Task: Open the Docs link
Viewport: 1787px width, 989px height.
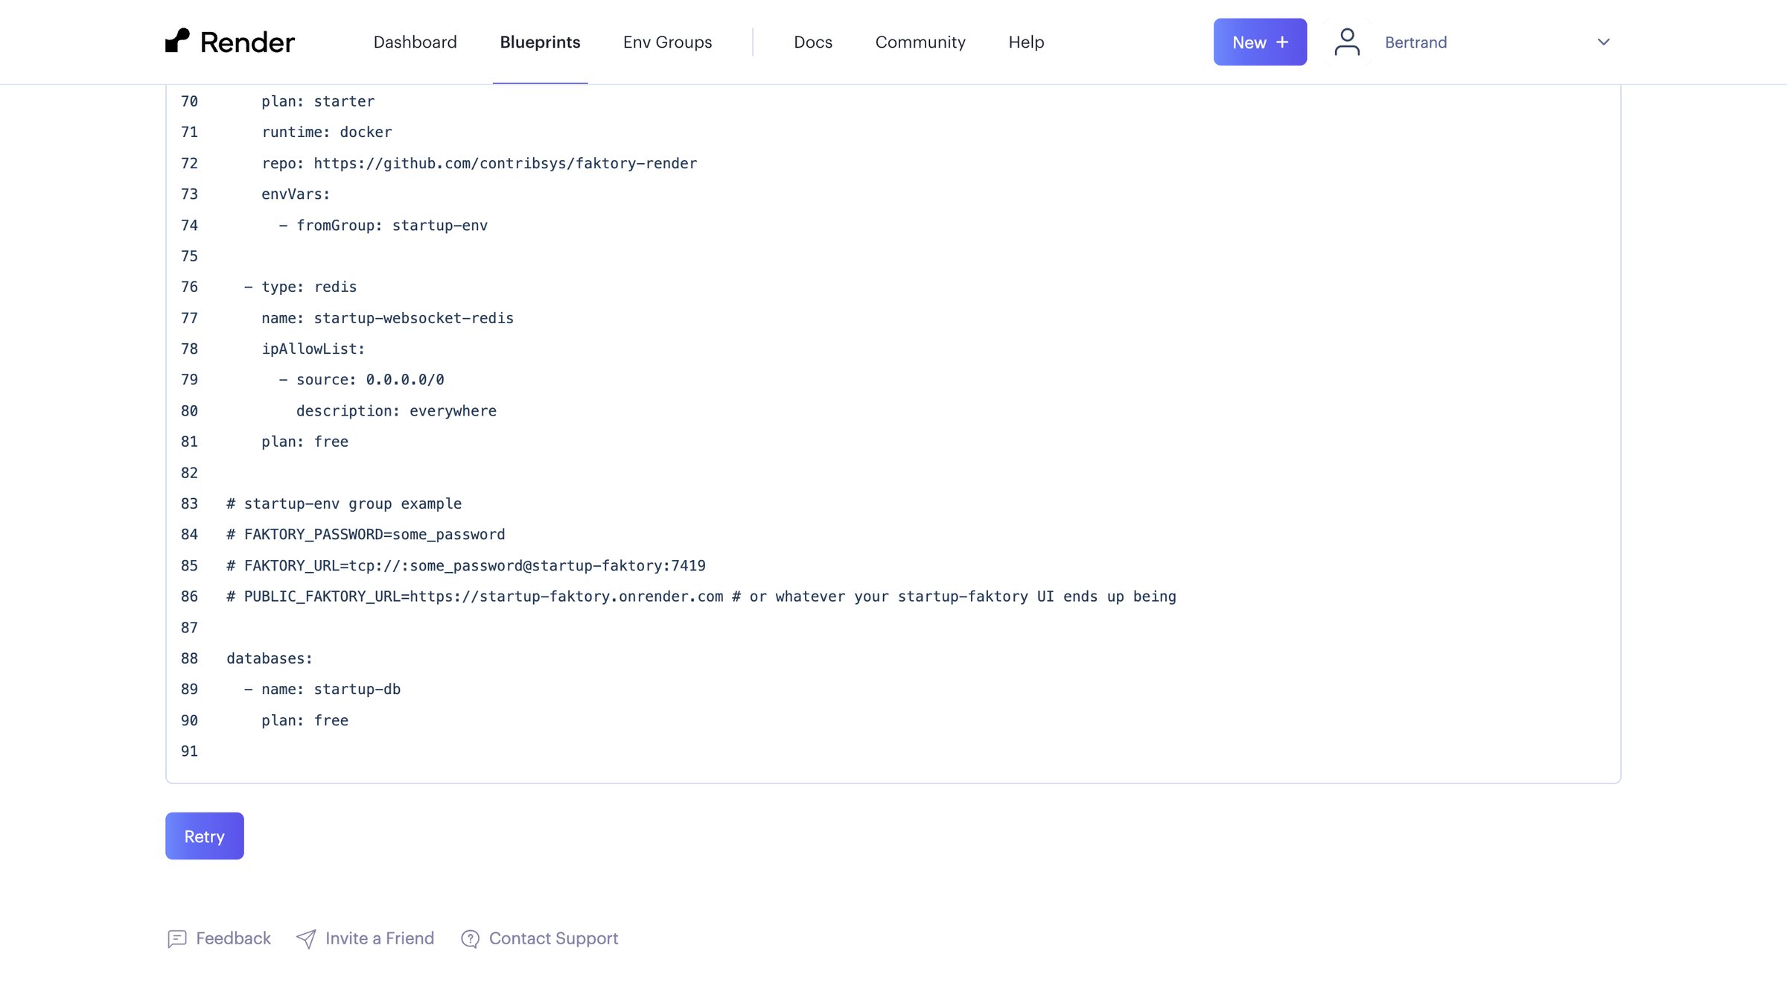Action: tap(813, 42)
